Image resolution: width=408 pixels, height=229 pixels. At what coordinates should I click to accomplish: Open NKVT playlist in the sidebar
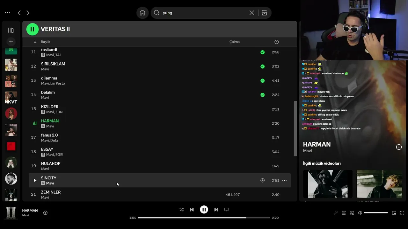point(11,98)
